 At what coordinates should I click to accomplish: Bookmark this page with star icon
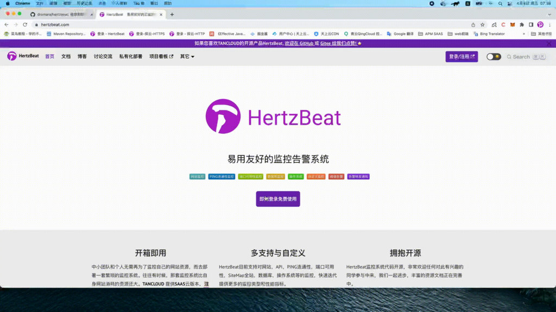[x=483, y=25]
